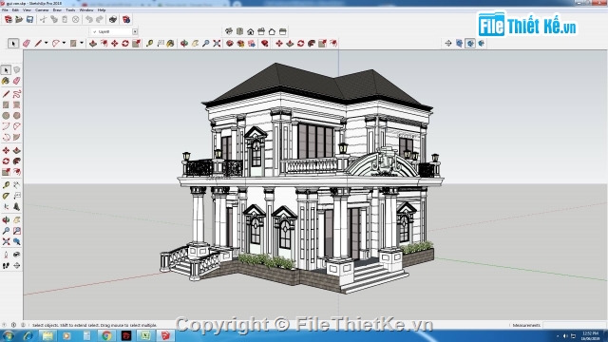The height and width of the screenshot is (342, 608).
Task: Click the Undo button
Action: 89,19
